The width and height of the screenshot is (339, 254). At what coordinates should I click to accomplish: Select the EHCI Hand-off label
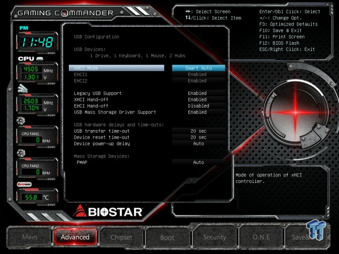tap(91, 106)
